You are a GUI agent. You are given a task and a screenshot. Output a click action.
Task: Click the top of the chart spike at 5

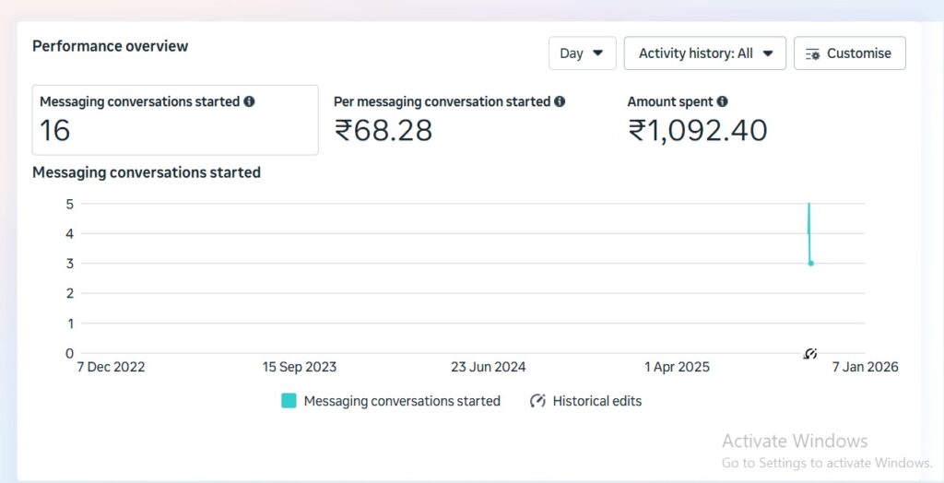808,206
